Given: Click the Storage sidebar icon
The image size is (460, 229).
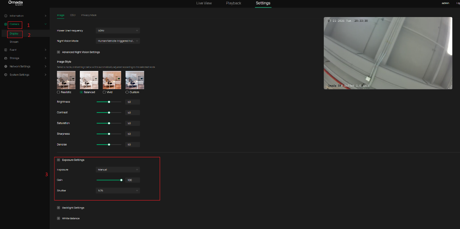Looking at the screenshot, I should tap(6, 58).
